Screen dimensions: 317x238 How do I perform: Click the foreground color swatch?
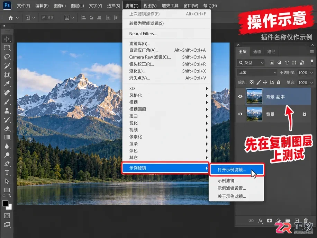point(5,203)
